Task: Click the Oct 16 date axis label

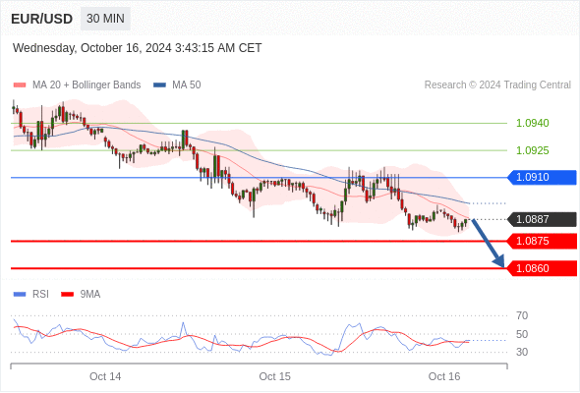Action: tap(444, 376)
